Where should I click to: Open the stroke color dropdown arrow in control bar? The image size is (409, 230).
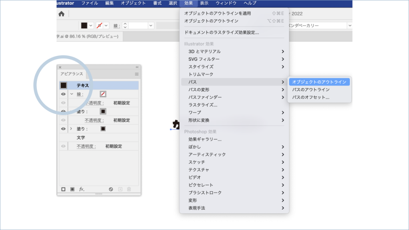pyautogui.click(x=106, y=26)
